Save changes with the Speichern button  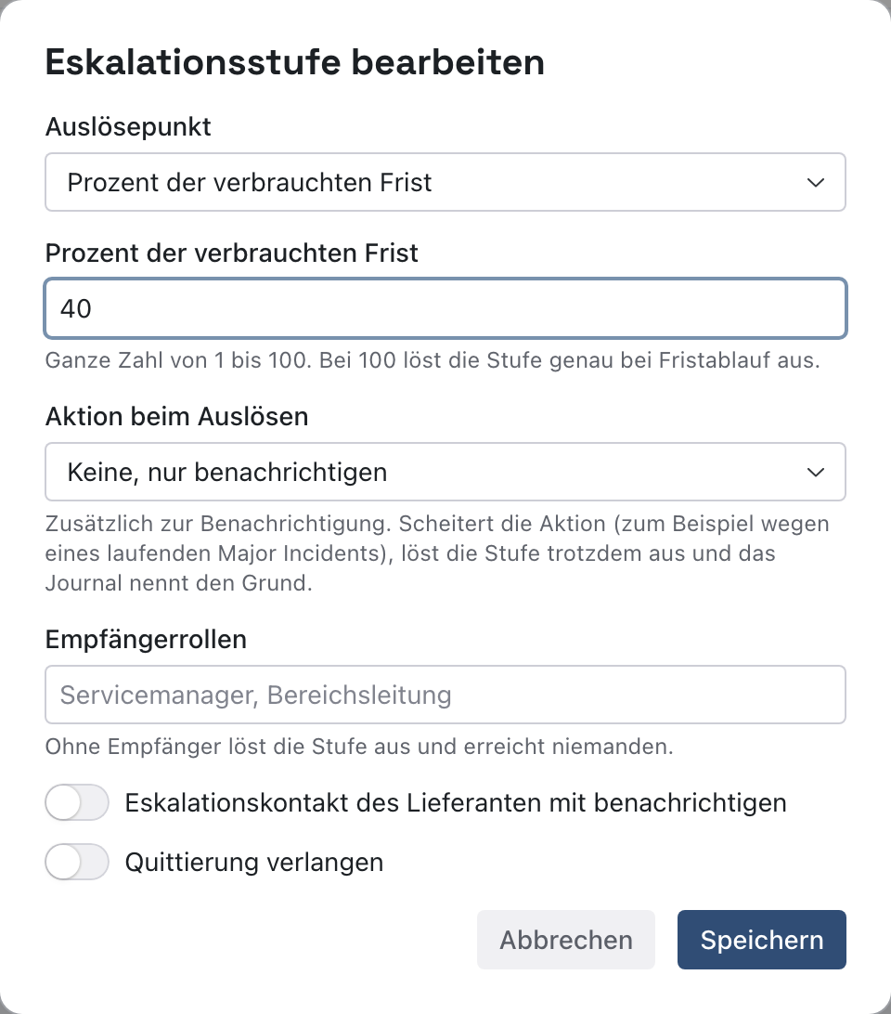762,940
